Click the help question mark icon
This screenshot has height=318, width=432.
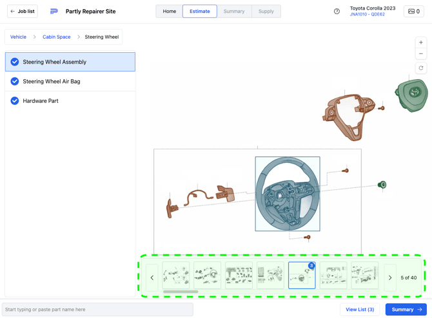(x=337, y=12)
